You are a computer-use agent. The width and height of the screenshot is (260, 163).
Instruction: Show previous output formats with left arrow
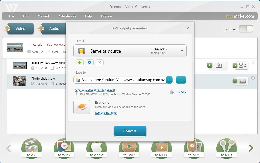(x=9, y=148)
